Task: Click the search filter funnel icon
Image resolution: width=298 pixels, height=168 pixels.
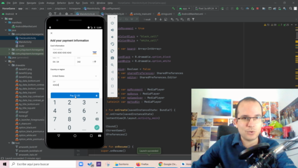Action: (193, 19)
